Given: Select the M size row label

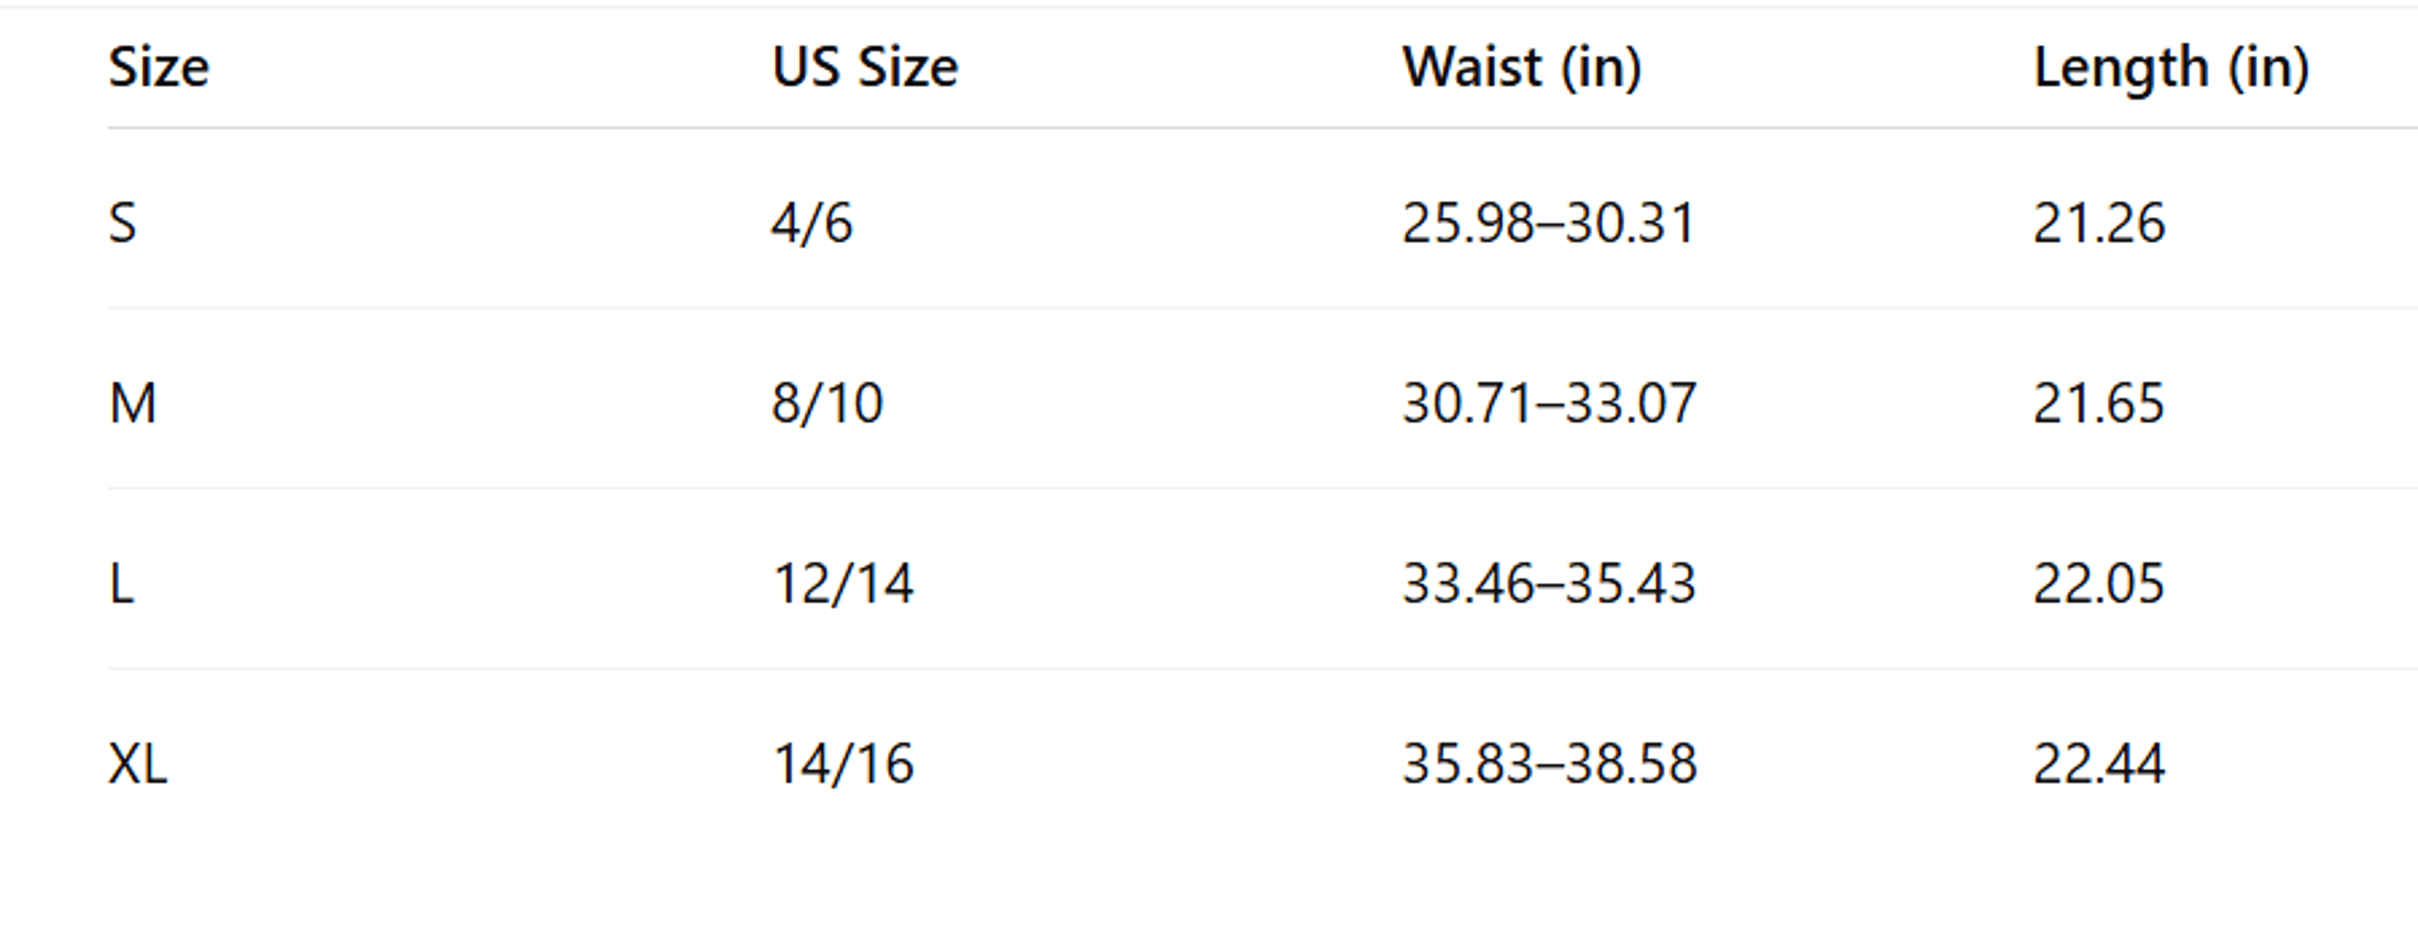Looking at the screenshot, I should coord(132,403).
